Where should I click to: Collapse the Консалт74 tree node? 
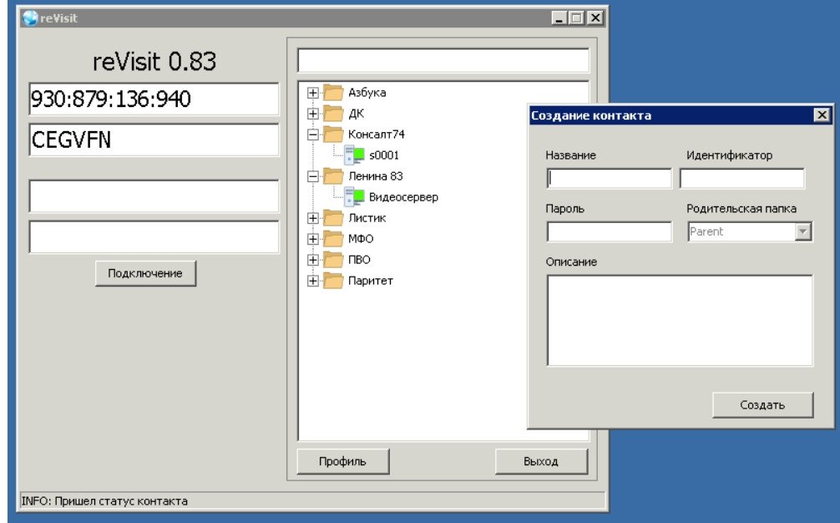[313, 135]
